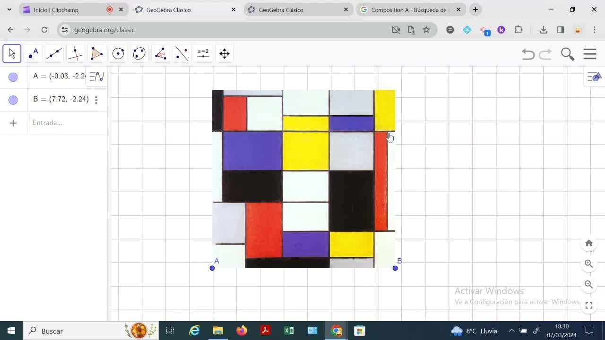Launch Excel from the taskbar
This screenshot has width=605, height=340.
289,331
